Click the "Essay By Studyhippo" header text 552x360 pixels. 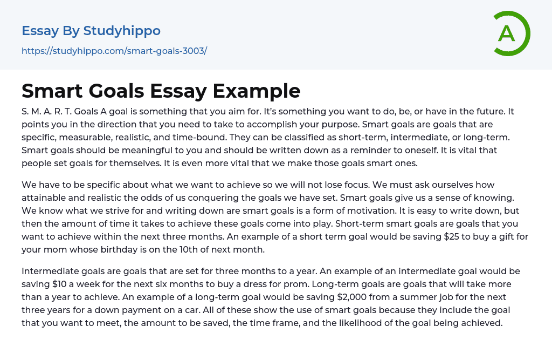[x=91, y=31]
